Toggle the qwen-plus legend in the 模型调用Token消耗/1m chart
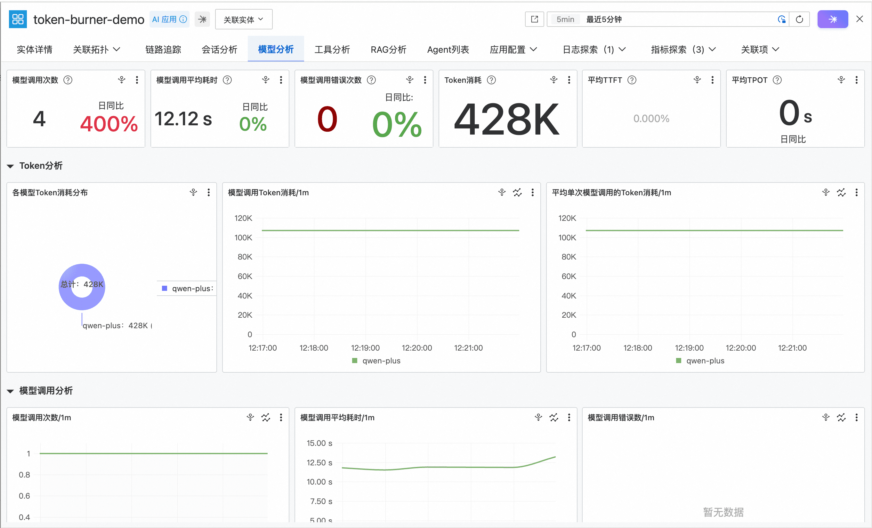 [x=376, y=361]
